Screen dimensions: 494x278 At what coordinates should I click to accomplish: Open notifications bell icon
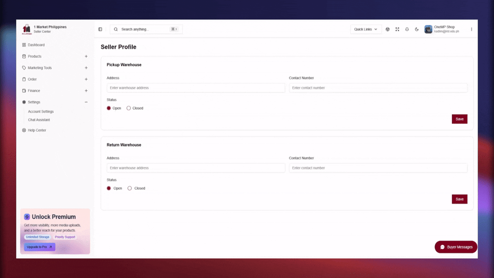[407, 29]
